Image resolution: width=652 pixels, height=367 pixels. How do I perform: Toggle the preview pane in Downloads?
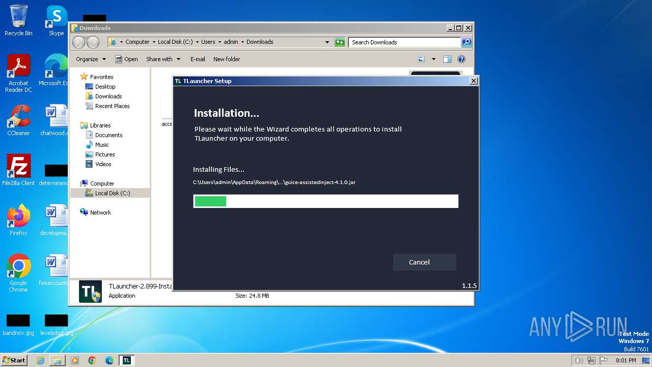[447, 59]
